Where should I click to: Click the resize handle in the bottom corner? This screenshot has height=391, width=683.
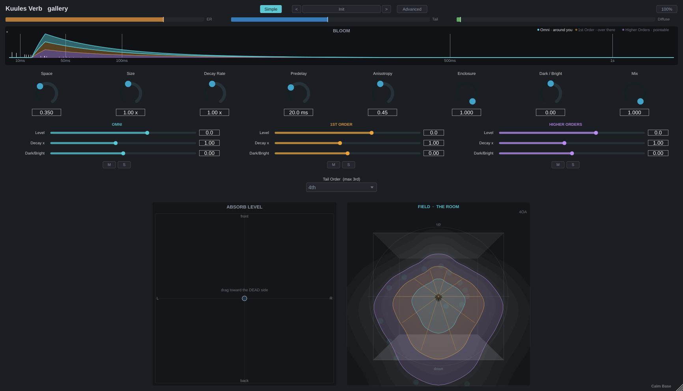click(679, 387)
